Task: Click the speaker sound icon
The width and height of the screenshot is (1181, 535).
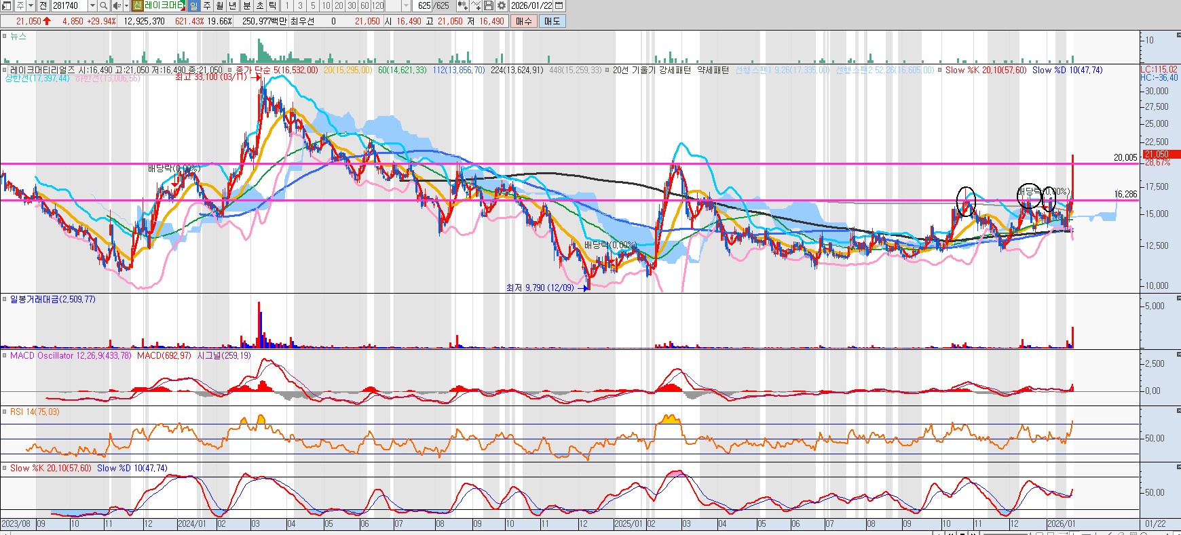Action: (117, 5)
